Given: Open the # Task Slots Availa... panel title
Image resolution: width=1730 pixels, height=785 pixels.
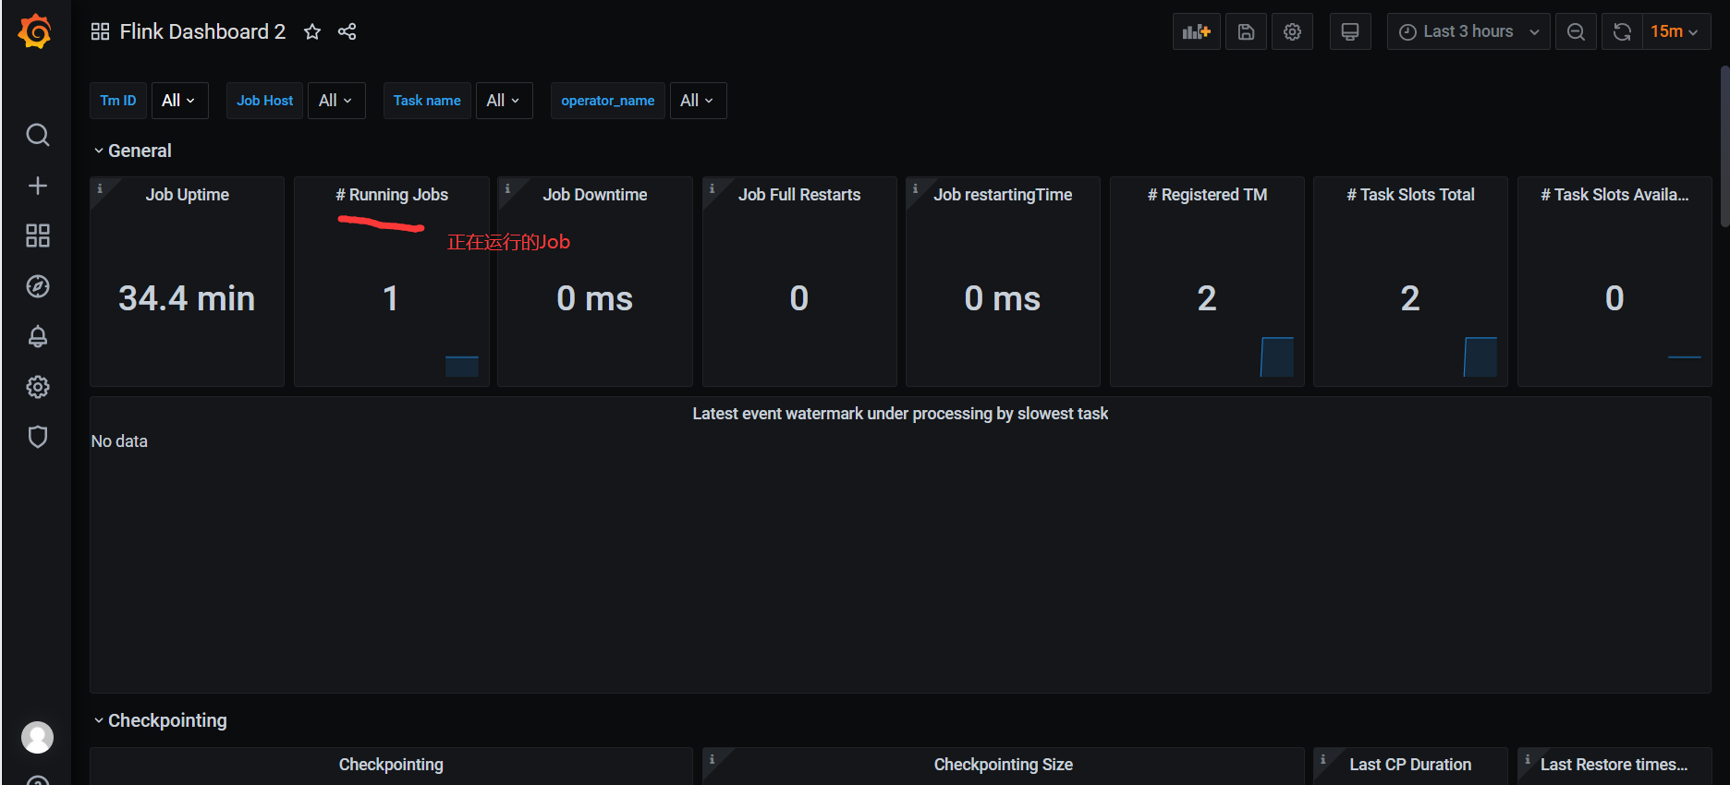Looking at the screenshot, I should (1614, 195).
